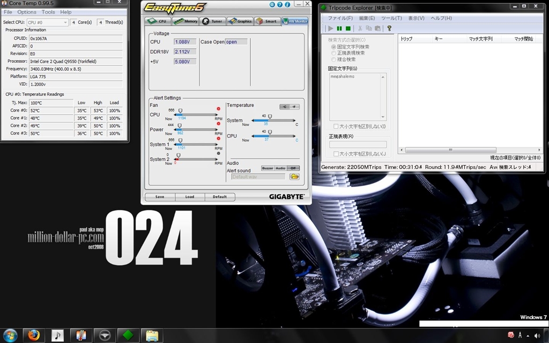This screenshot has height=343, width=549.
Task: Switch to EasyTune6 Smart tab
Action: (x=268, y=21)
